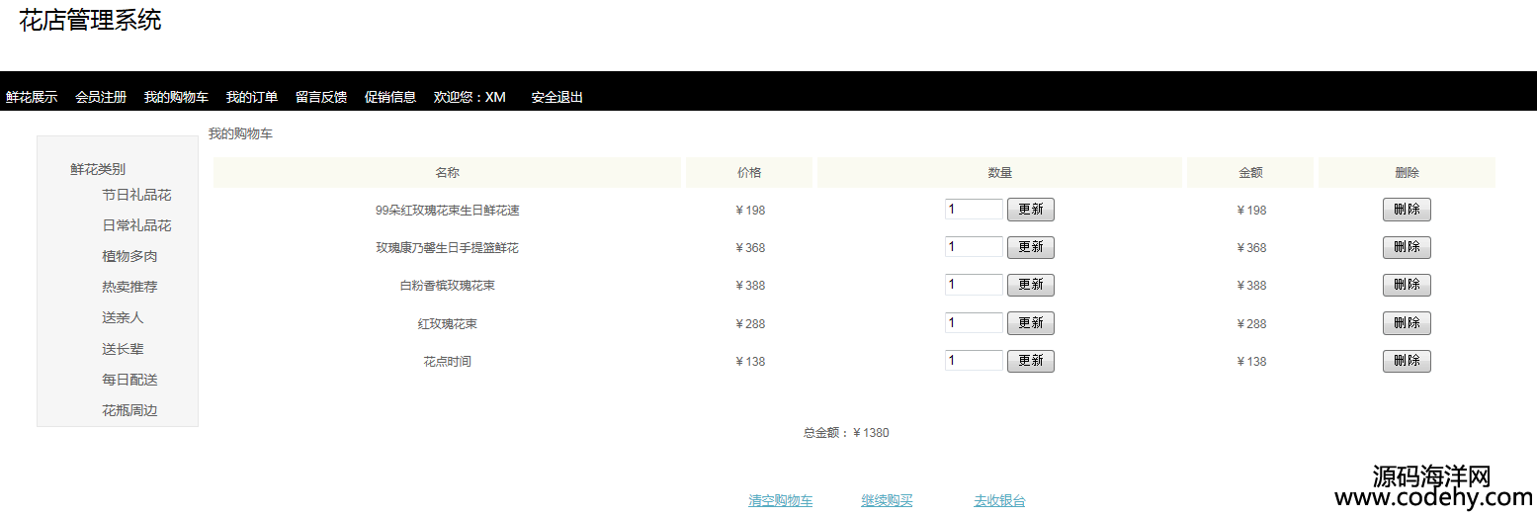Image resolution: width=1537 pixels, height=517 pixels.
Task: Open 植物多肉 category
Action: pos(129,256)
